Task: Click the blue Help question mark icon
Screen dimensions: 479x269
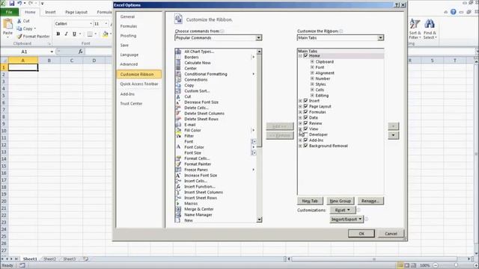Action: point(454,12)
